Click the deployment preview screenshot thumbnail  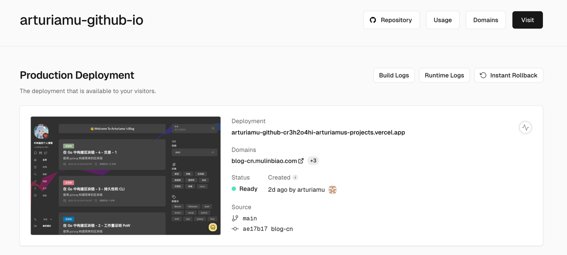pos(126,176)
